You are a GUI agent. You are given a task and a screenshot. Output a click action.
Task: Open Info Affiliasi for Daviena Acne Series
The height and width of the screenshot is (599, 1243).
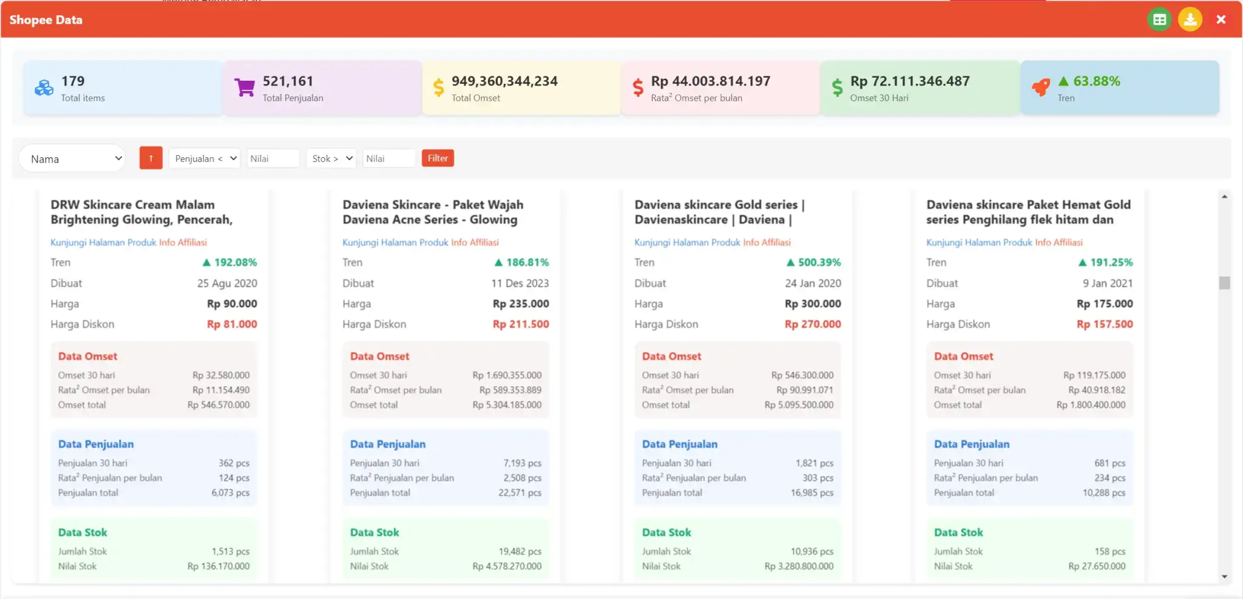coord(475,242)
